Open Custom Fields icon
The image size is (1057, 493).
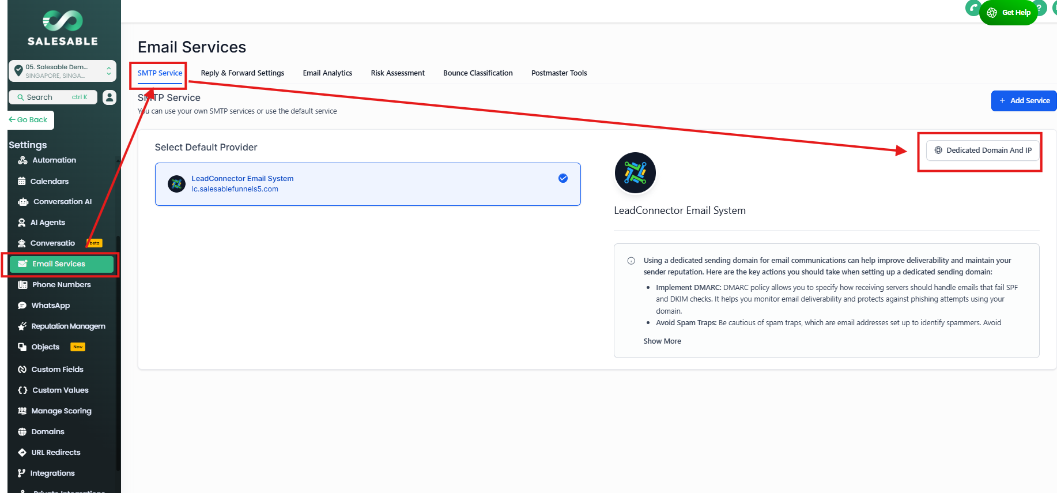point(22,370)
